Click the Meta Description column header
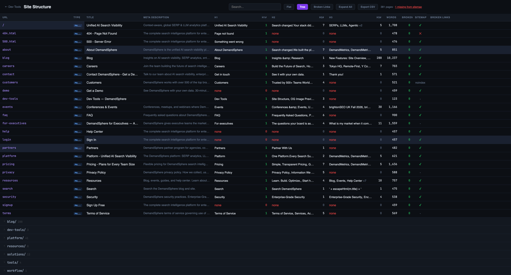Viewport: 511px width, 275px height. [x=156, y=17]
